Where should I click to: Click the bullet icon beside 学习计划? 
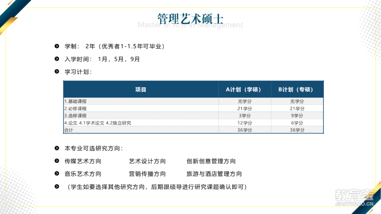(57, 72)
